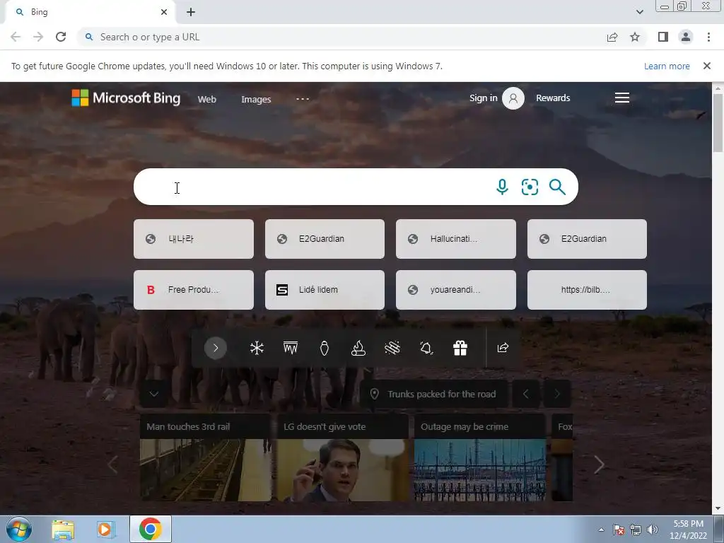
Task: Click the microphone voice search icon
Action: point(502,187)
